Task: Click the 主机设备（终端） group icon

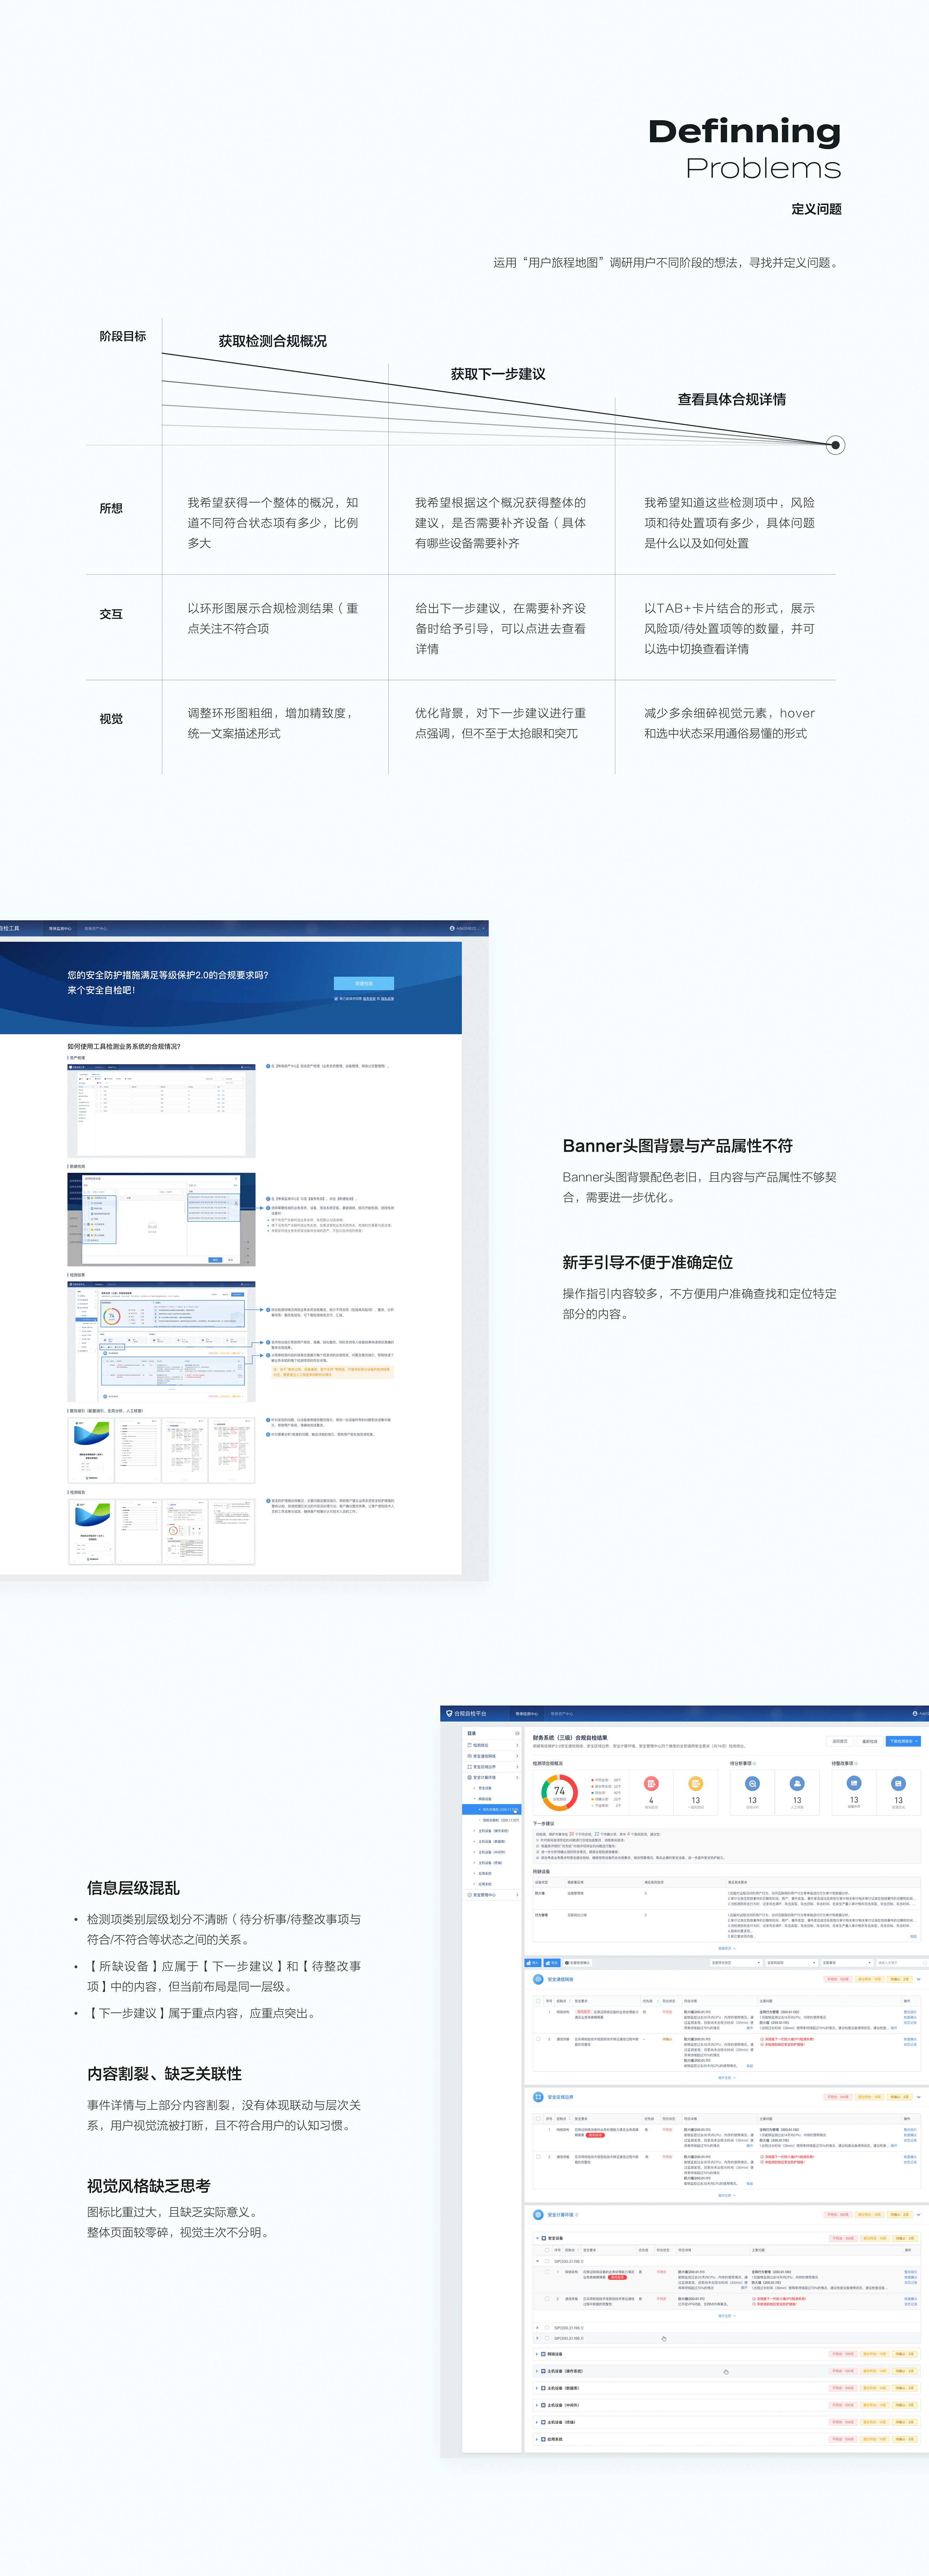Action: point(543,2423)
